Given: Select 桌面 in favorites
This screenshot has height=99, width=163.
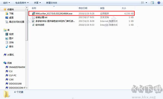Looking at the screenshot, I should 11,18.
